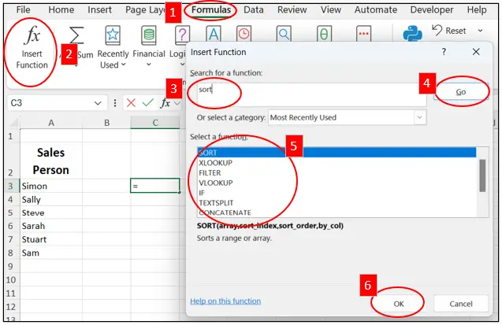Click the Select All corner triangle
The image size is (502, 325).
[13, 123]
